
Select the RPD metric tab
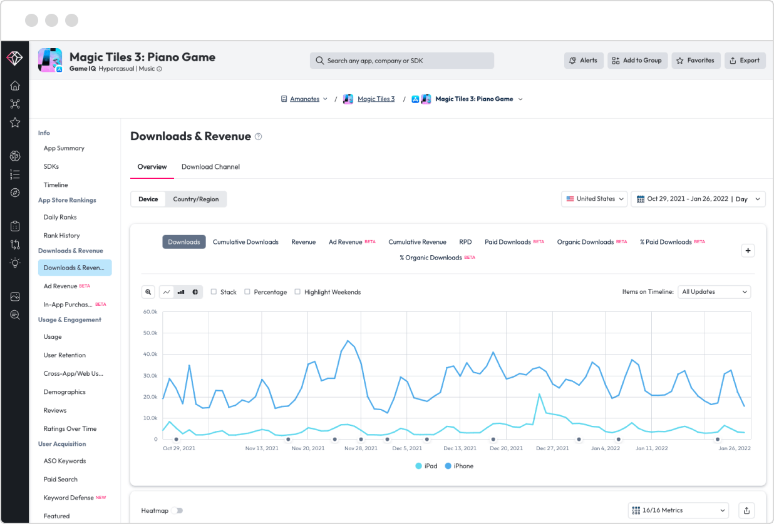465,242
